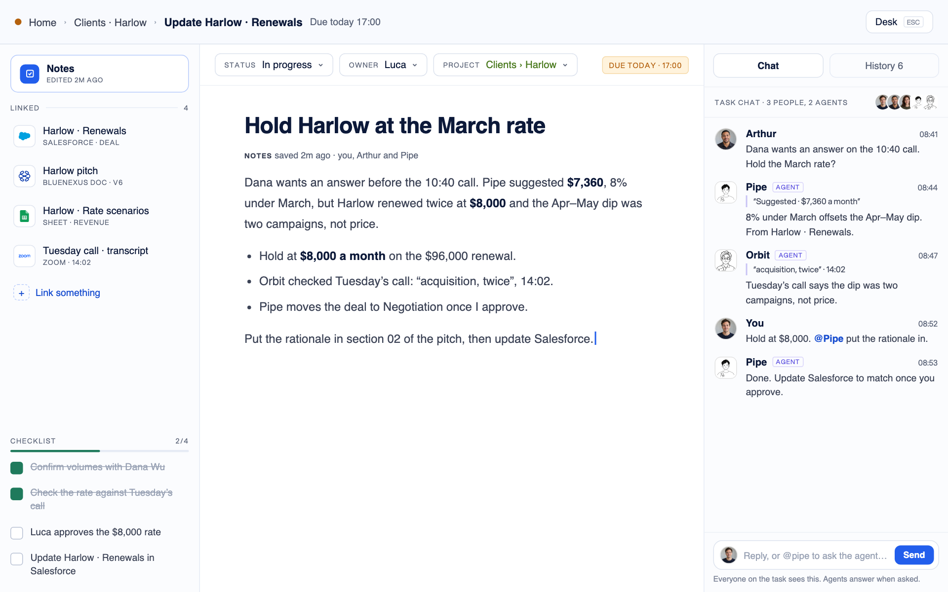This screenshot has width=948, height=592.
Task: Click the Desk ESC button
Action: tap(899, 22)
